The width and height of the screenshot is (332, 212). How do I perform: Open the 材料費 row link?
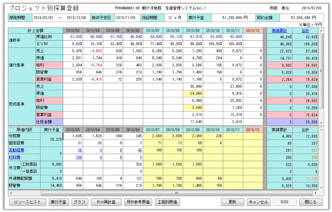pos(15,157)
